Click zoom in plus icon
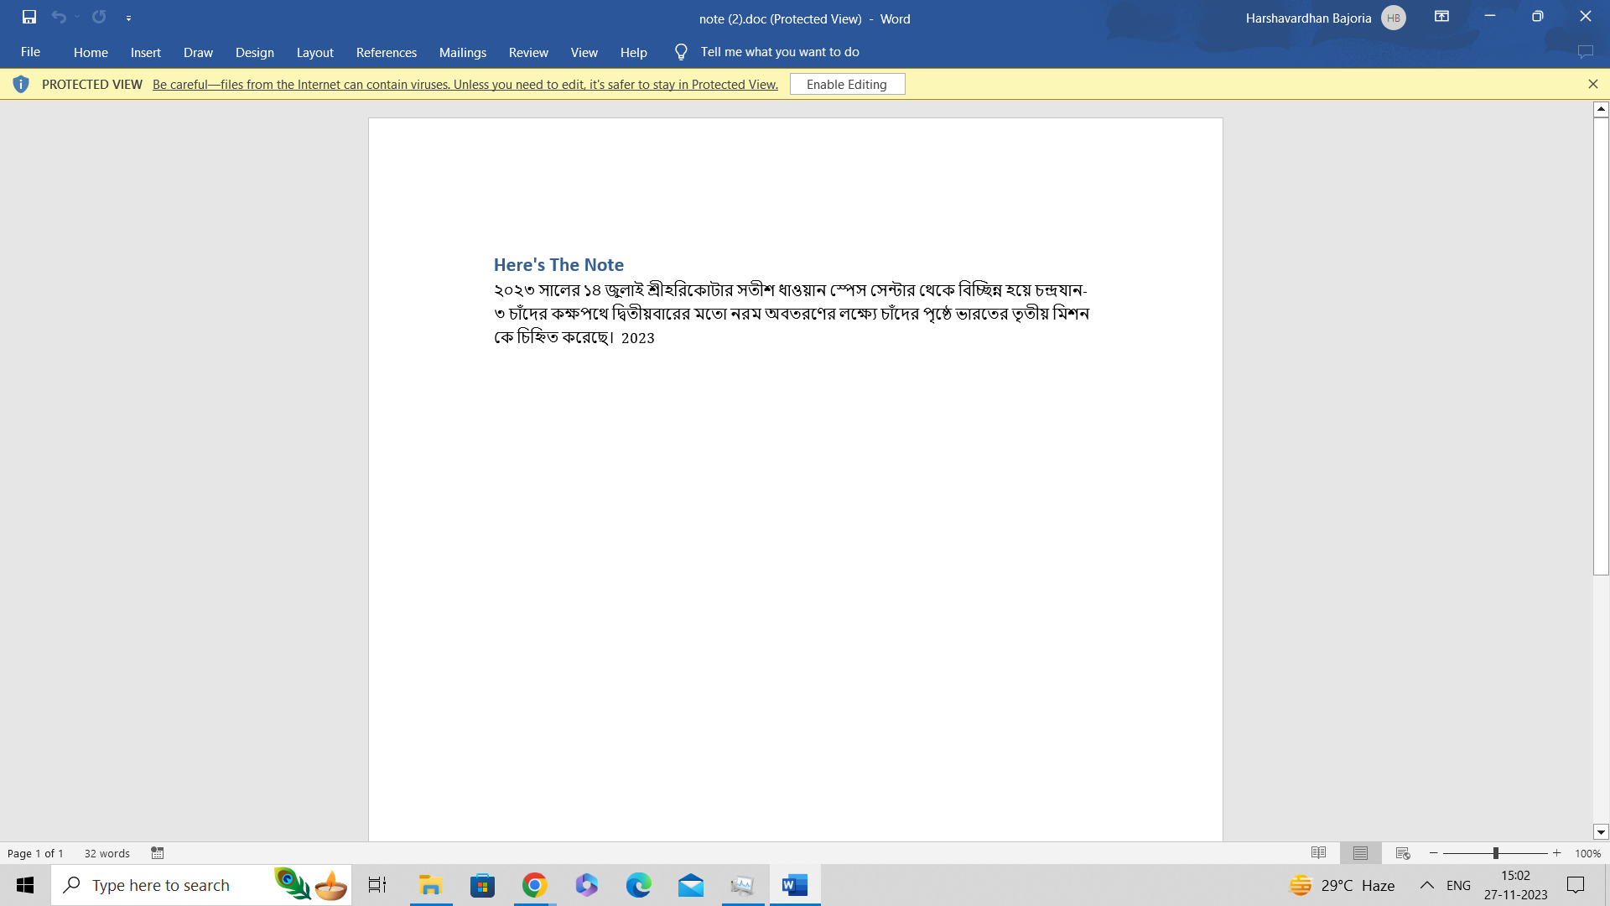Screen dimensions: 1610x906 tap(1557, 853)
